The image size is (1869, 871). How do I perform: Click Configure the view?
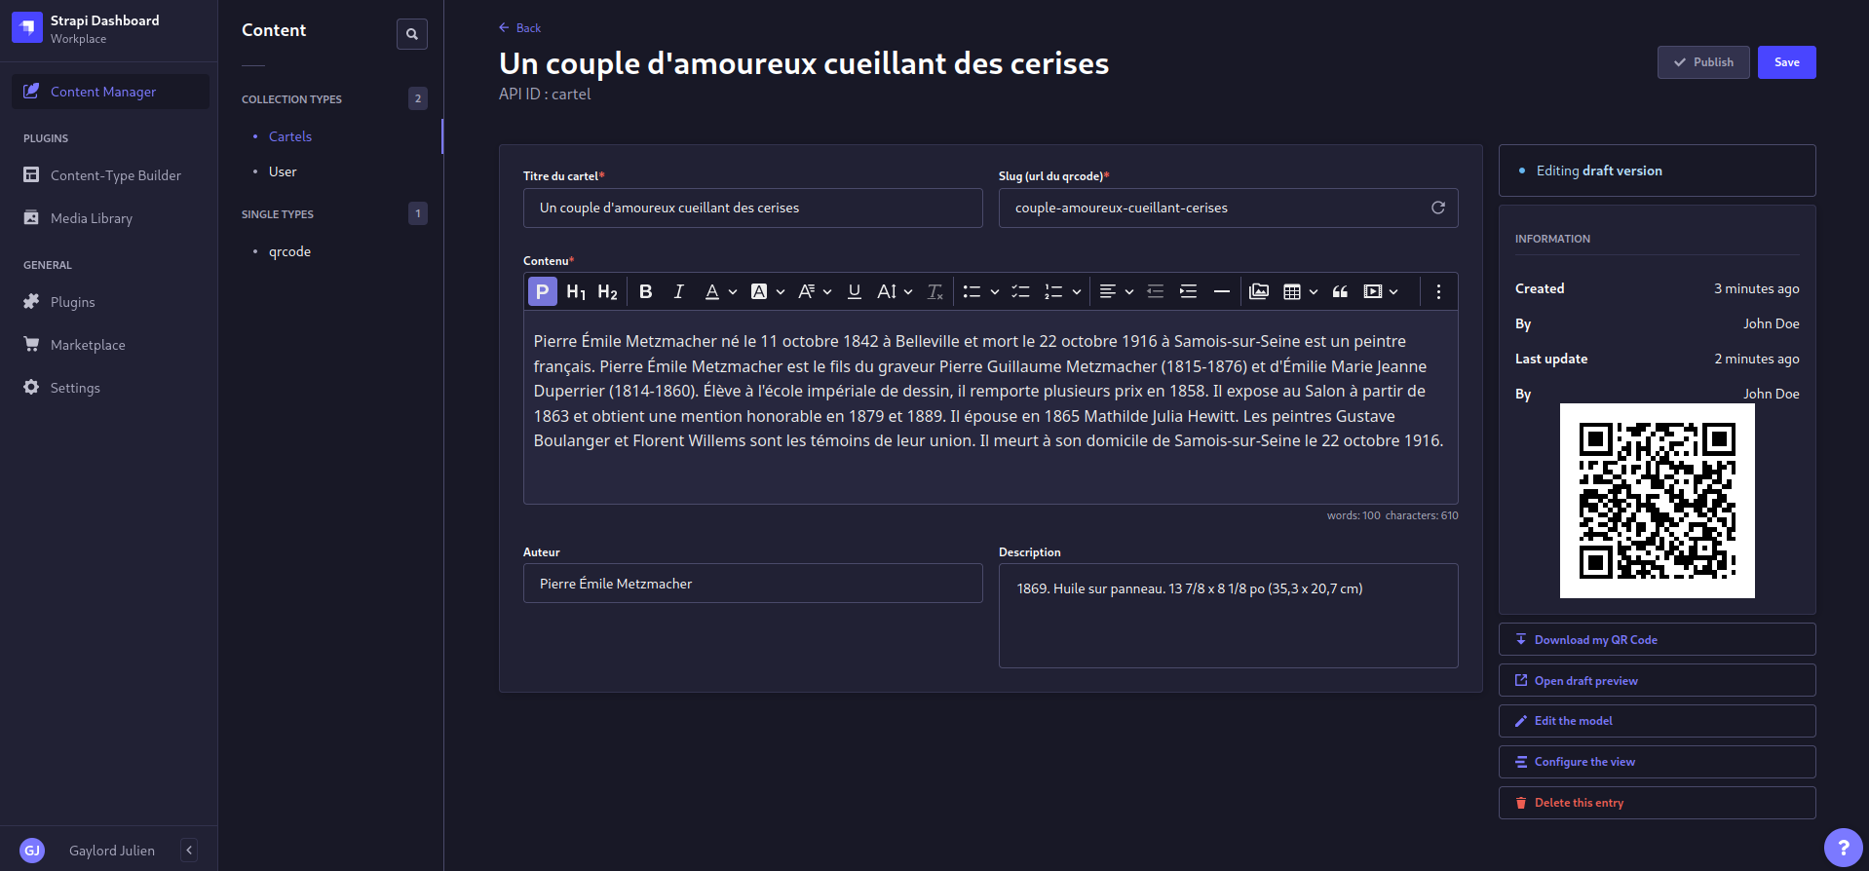tap(1657, 762)
